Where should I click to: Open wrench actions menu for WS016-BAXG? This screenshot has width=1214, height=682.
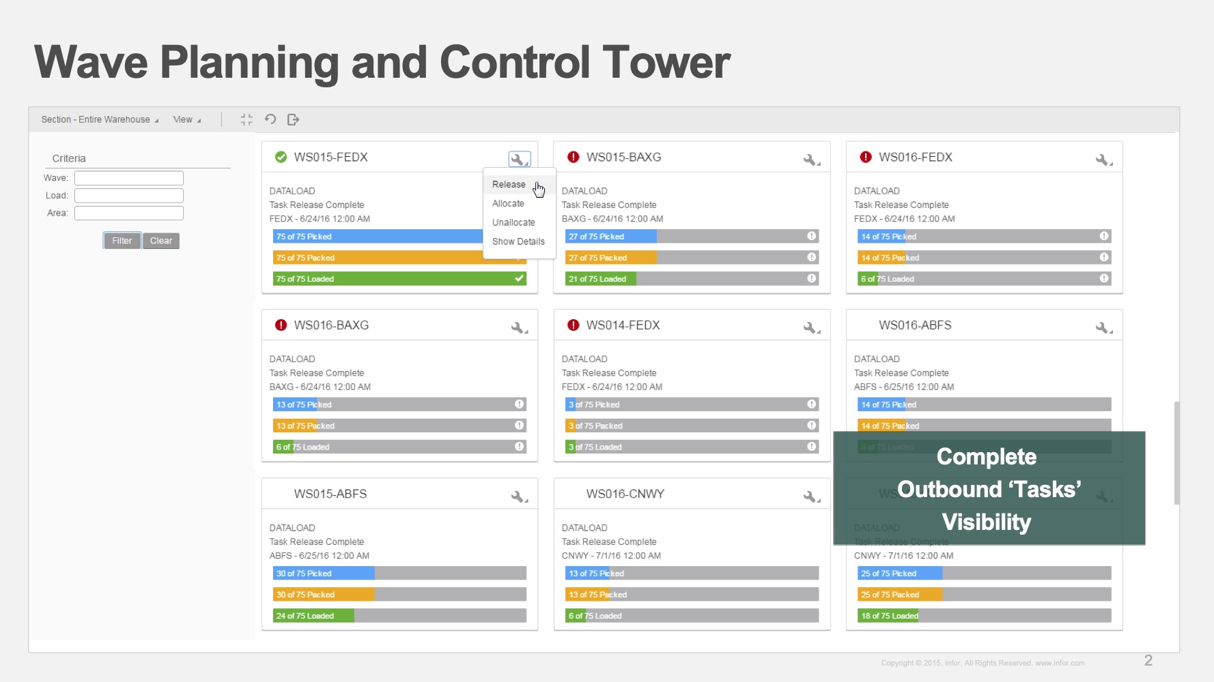(x=519, y=328)
